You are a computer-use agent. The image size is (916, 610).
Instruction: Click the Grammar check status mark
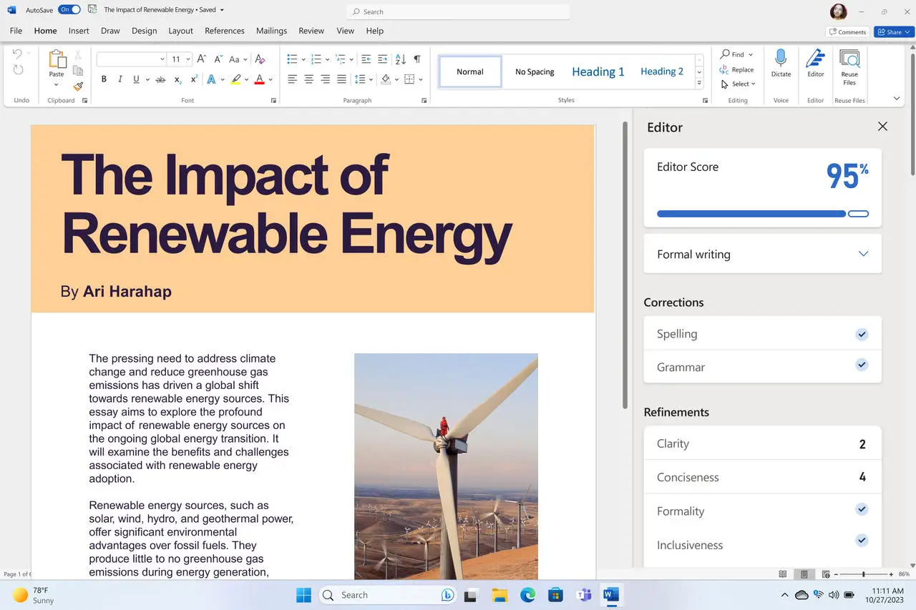(862, 365)
